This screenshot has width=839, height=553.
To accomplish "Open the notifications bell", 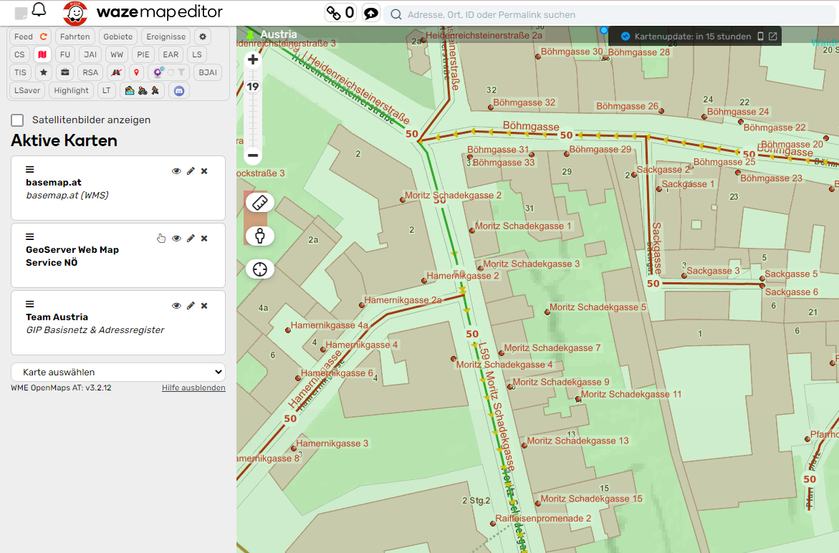I will (x=39, y=10).
